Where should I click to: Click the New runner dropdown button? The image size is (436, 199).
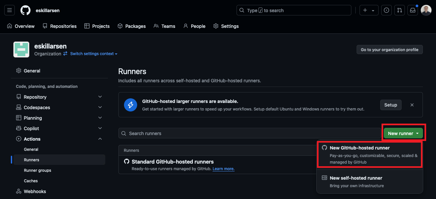[403, 133]
